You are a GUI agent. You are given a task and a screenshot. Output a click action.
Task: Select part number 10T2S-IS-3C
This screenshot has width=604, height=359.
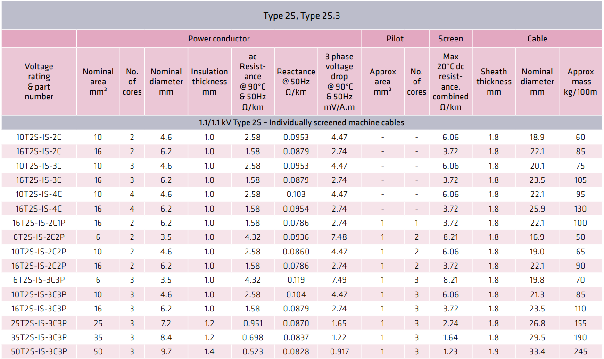pos(39,166)
